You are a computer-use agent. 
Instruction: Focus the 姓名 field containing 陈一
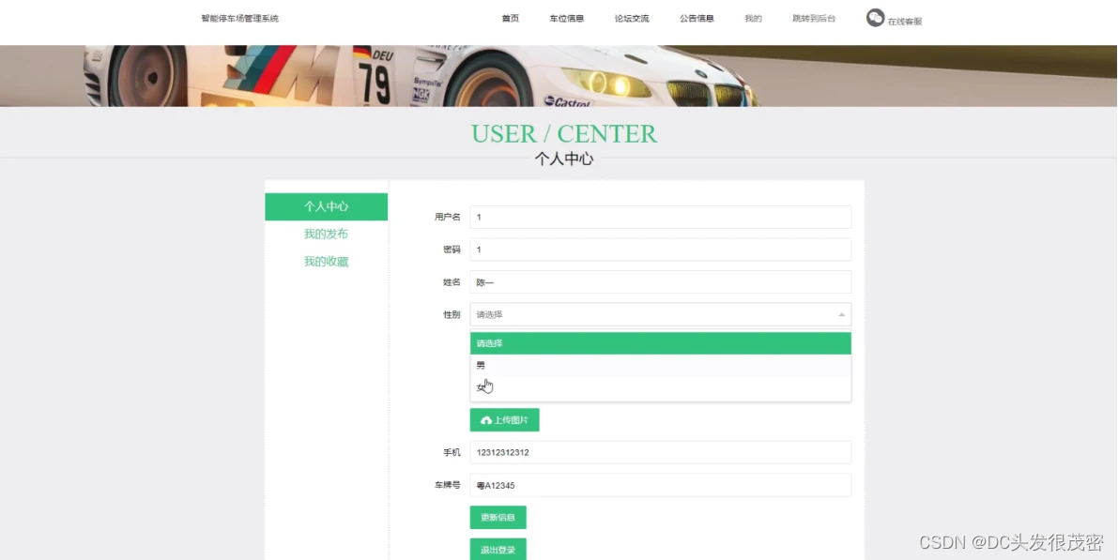[660, 282]
